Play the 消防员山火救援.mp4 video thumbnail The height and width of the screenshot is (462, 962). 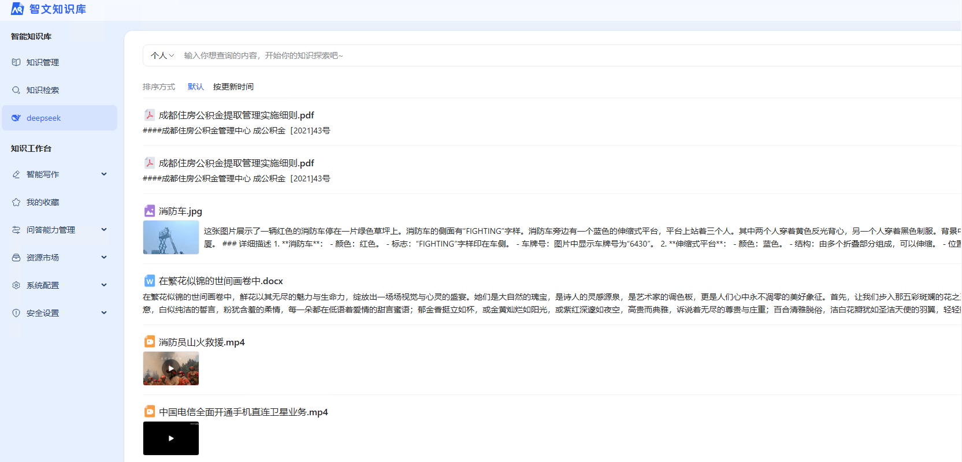[x=171, y=368]
